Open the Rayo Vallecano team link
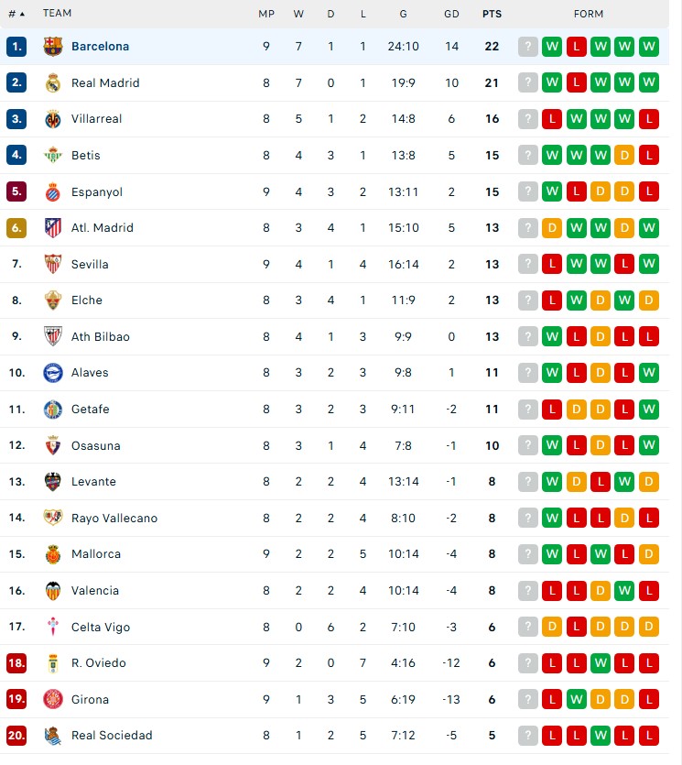The image size is (682, 765). click(x=114, y=519)
